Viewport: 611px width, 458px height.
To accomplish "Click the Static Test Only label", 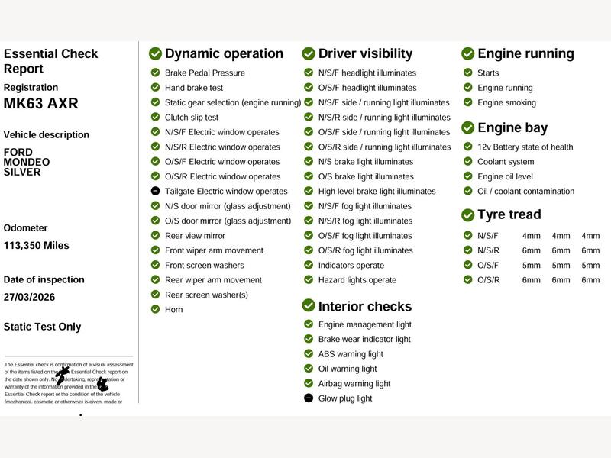I will coord(42,327).
